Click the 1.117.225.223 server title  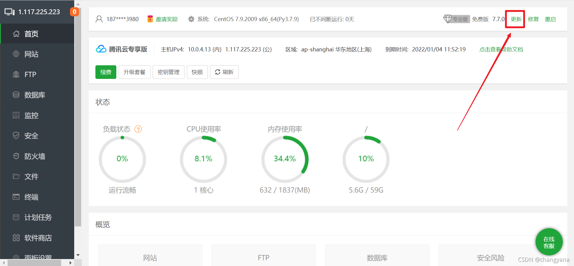point(39,12)
